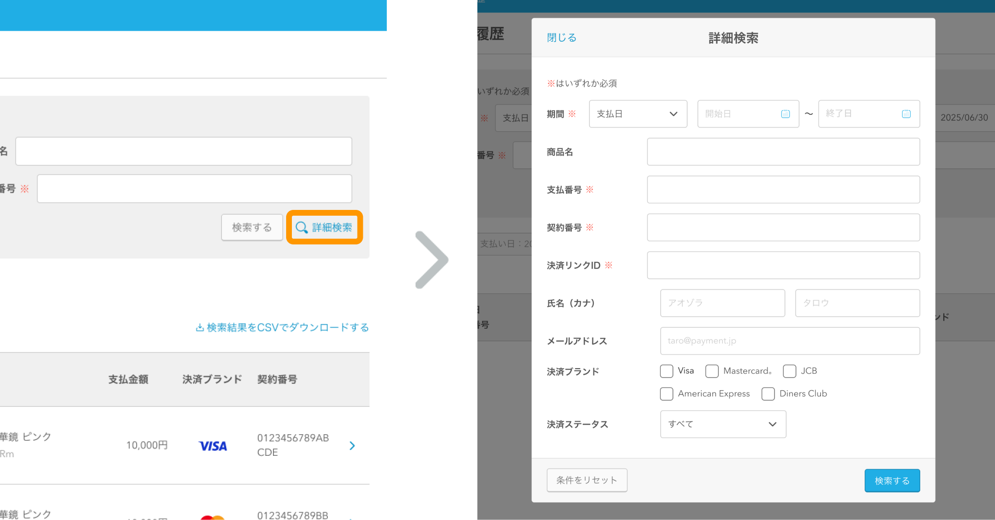Click the chevron on the 期間 selector

click(x=673, y=114)
